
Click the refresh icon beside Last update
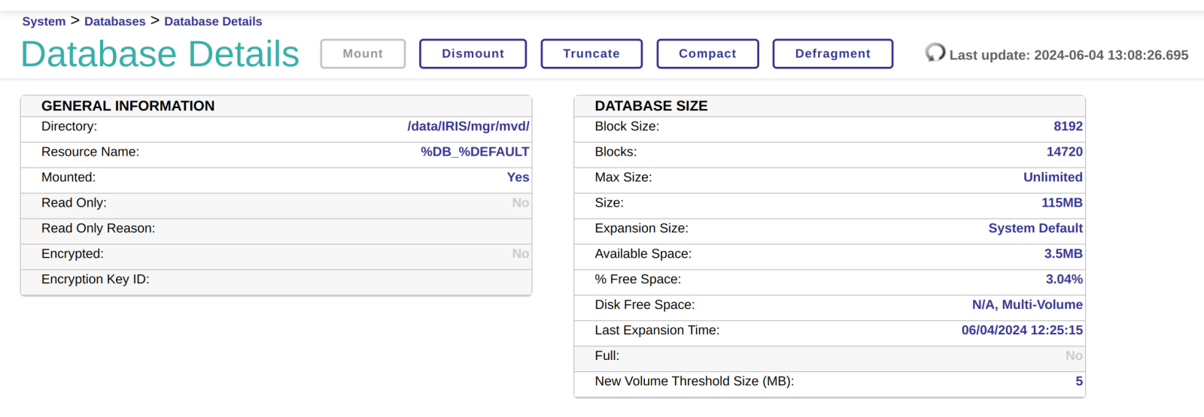(x=935, y=53)
